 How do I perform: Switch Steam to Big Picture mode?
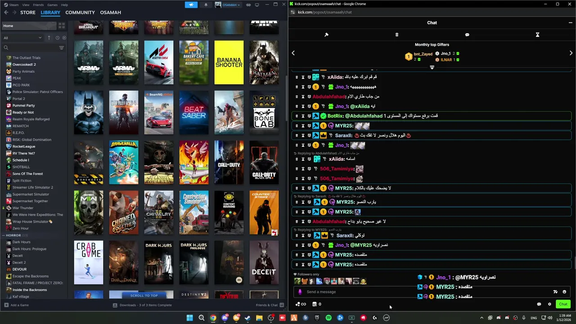pos(257,4)
